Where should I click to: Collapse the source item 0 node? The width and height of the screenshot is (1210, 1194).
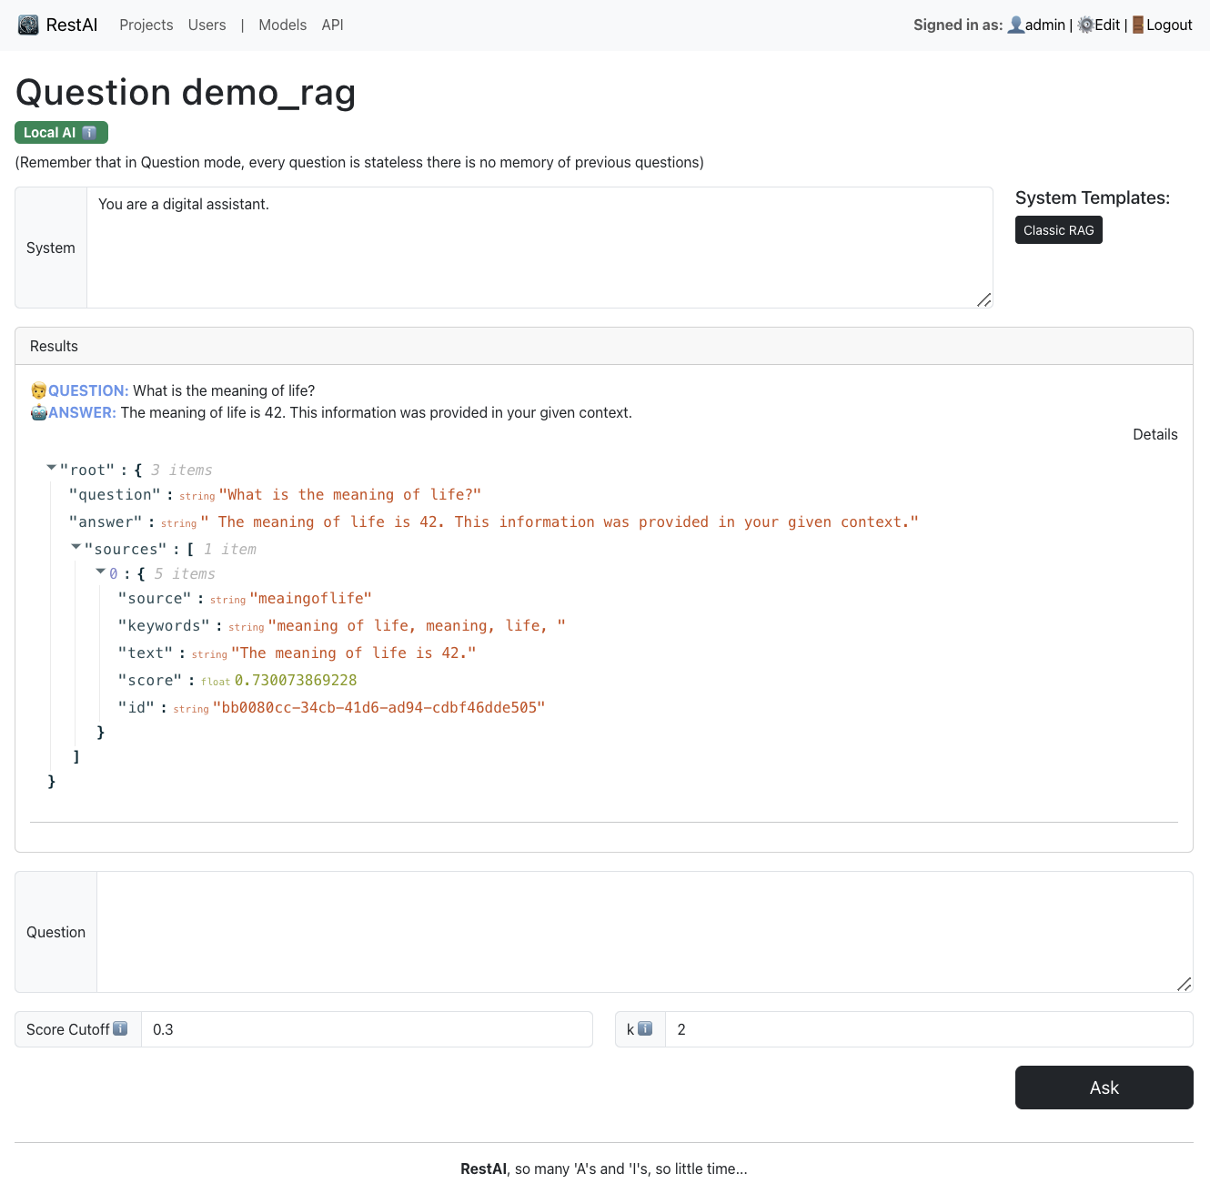(x=101, y=572)
